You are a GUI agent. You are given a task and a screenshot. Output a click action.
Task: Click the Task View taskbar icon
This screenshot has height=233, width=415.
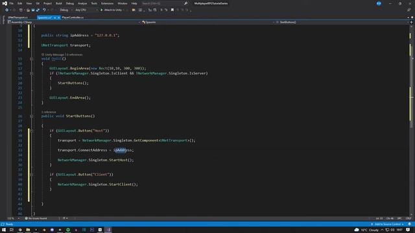coord(12,230)
